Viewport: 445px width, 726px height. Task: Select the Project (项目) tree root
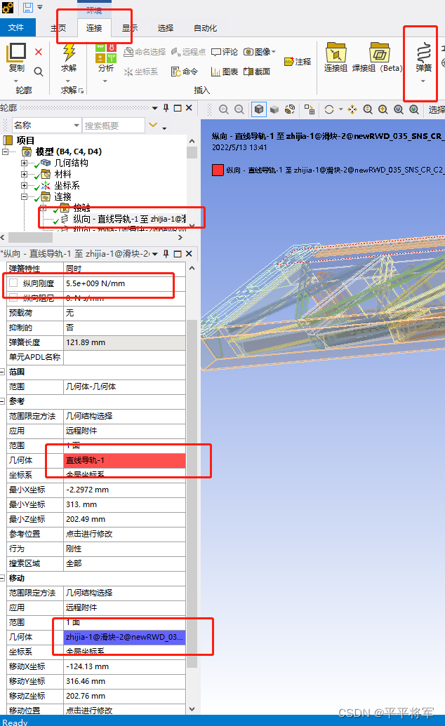25,140
